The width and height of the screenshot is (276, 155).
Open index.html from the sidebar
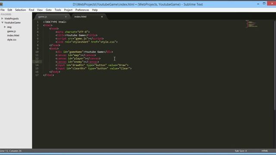[13, 35]
